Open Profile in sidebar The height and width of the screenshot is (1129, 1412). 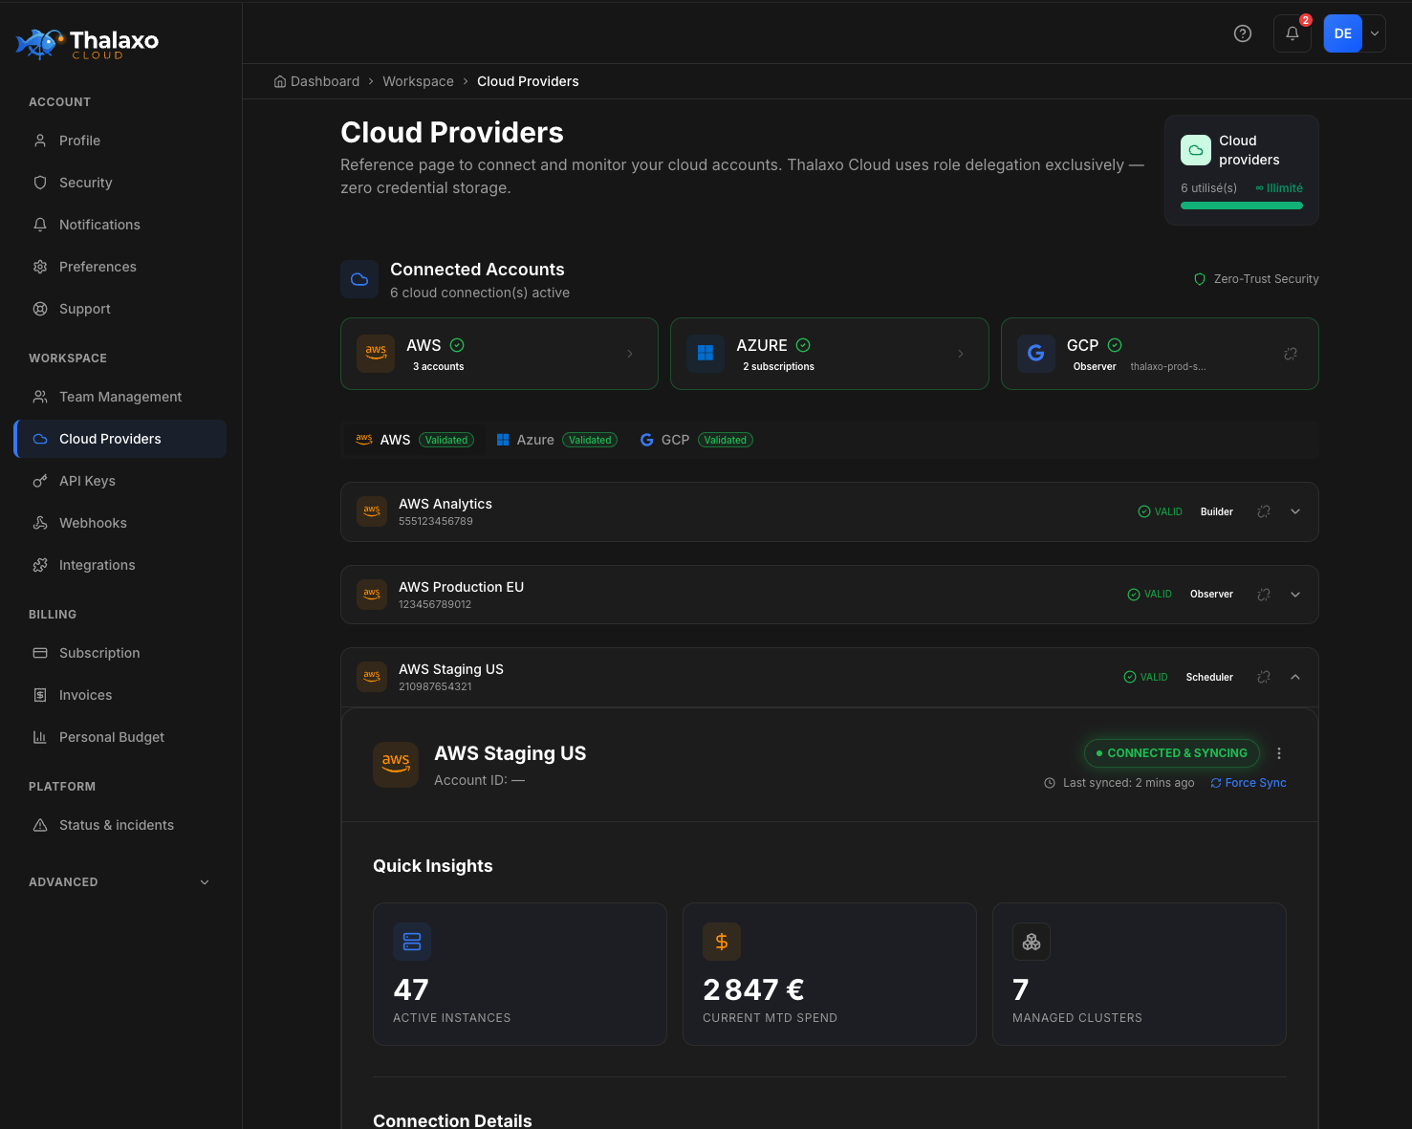pyautogui.click(x=119, y=141)
